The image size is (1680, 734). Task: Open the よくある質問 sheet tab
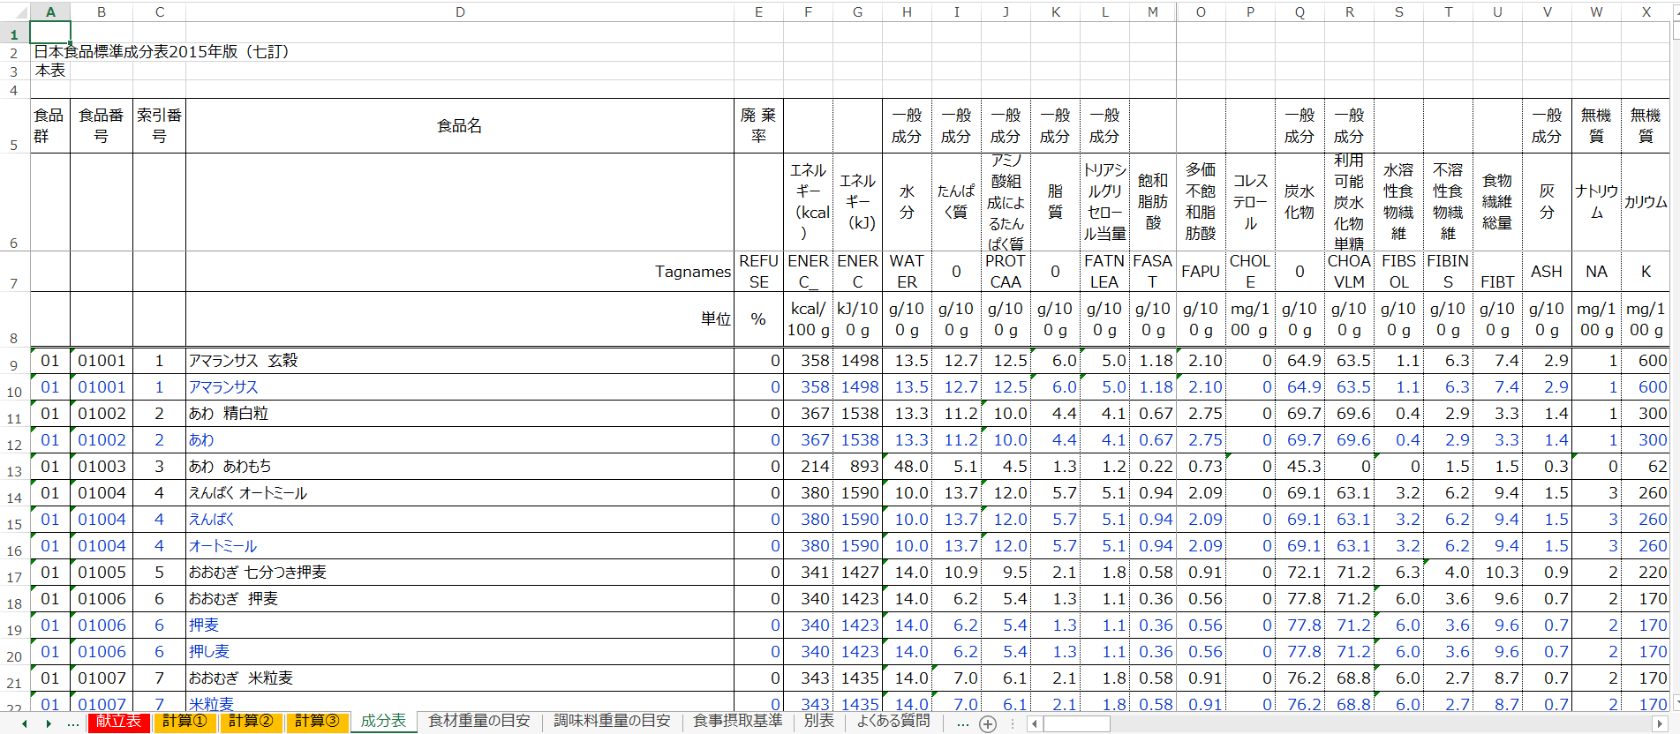pyautogui.click(x=893, y=722)
